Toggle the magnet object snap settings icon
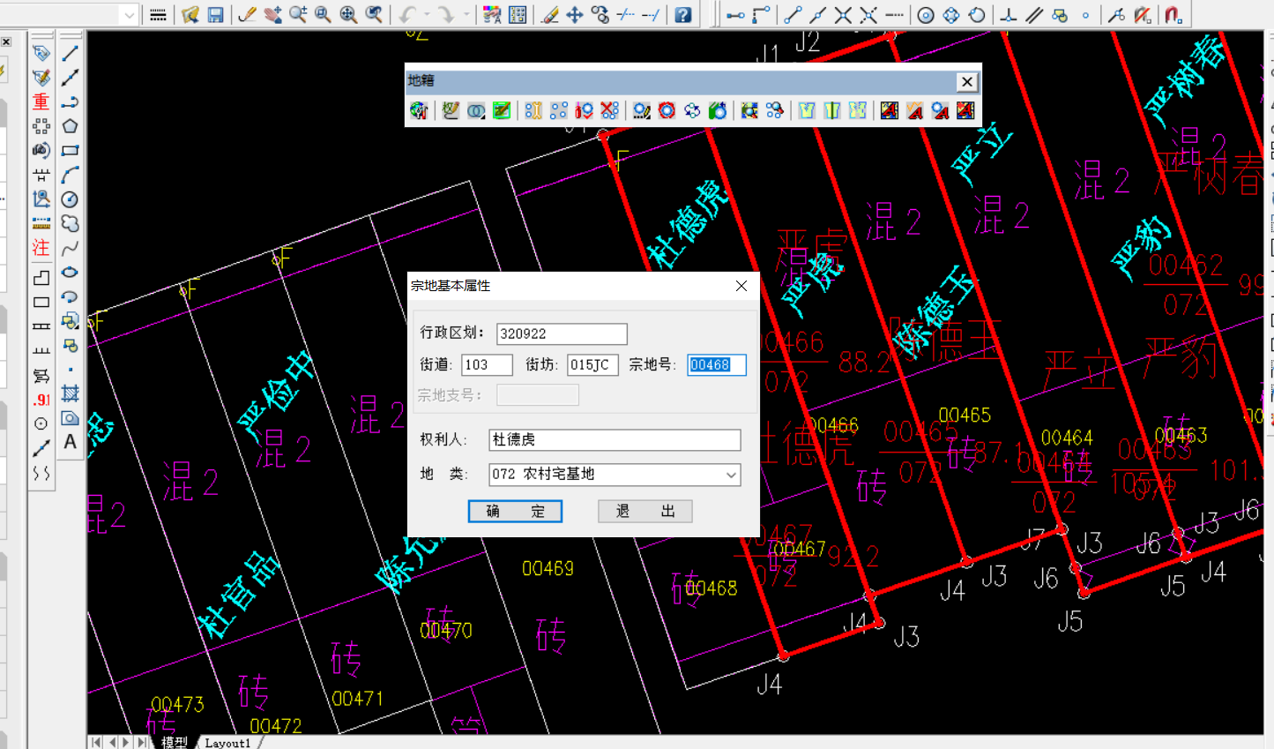 click(x=1173, y=15)
